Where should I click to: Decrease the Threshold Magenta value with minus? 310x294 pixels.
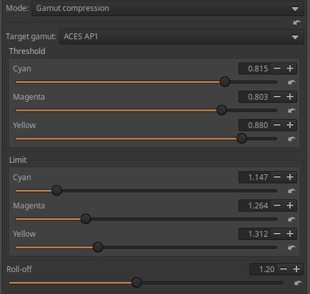pos(277,96)
